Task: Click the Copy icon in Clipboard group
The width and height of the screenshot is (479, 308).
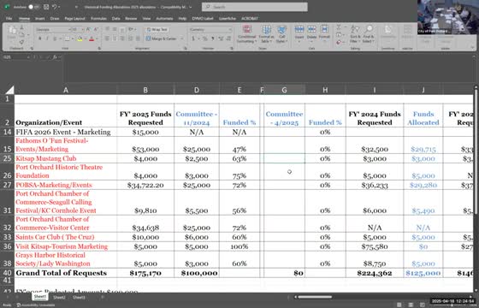Action: point(21,35)
